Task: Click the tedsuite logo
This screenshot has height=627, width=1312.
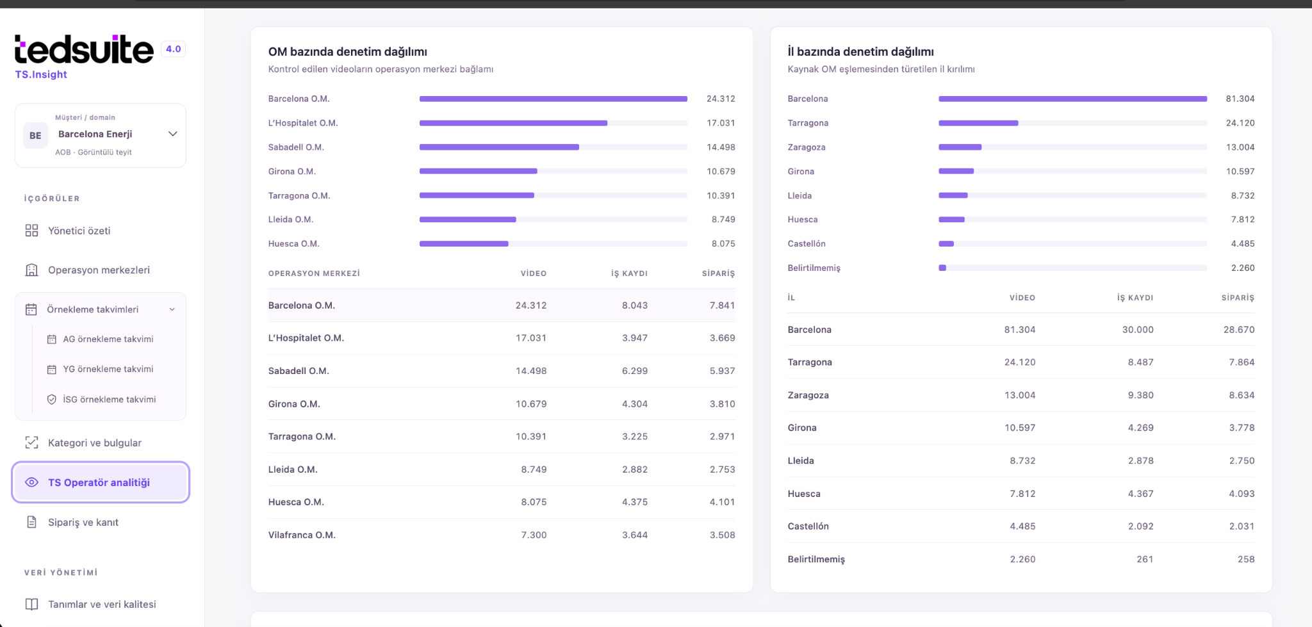Action: (84, 49)
